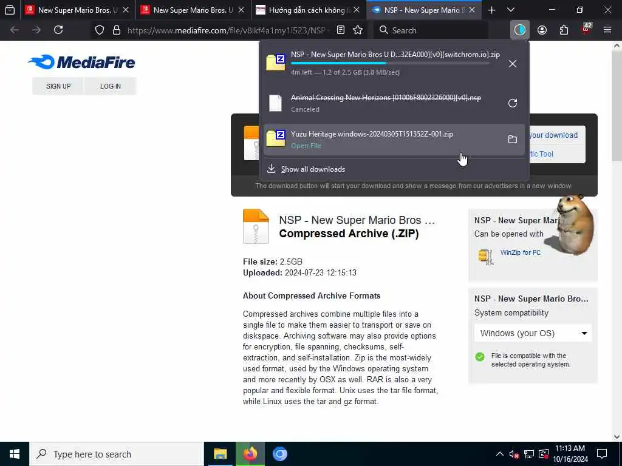Click the mediafire URL address field
The image size is (622, 466).
(228, 30)
